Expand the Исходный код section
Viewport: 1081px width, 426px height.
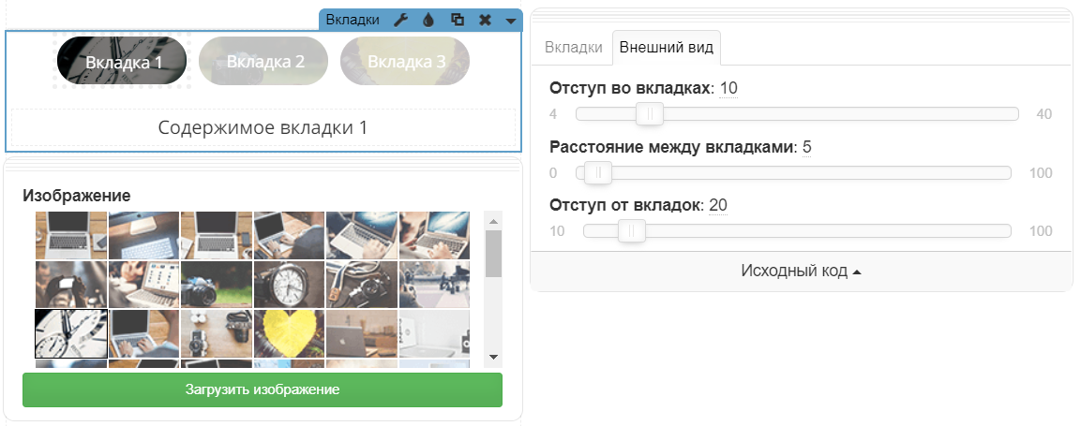(x=801, y=272)
